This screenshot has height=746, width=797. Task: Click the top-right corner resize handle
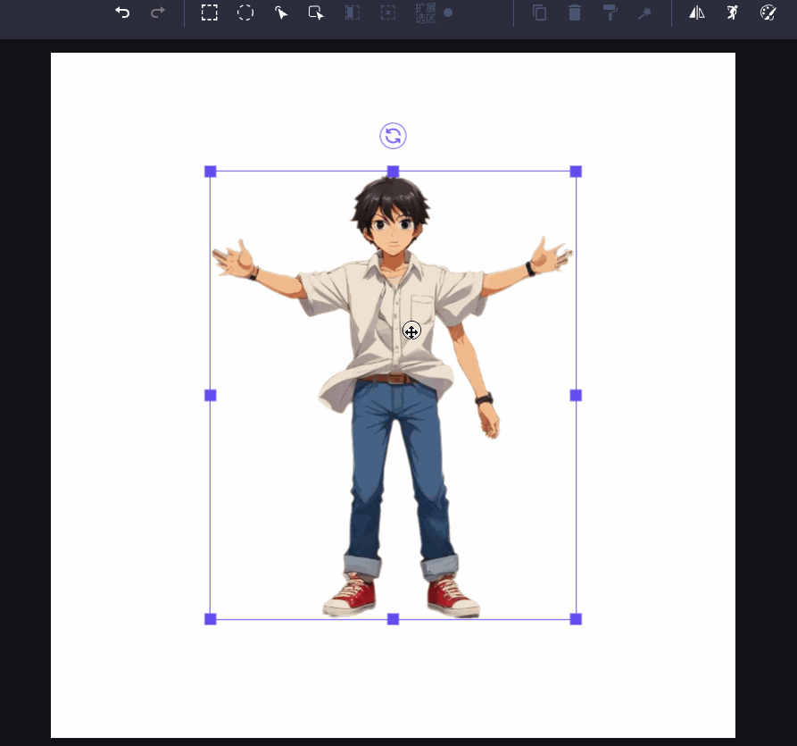point(576,172)
